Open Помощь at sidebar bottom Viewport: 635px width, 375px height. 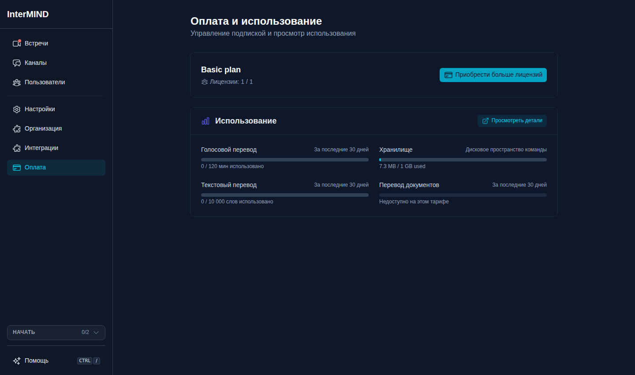(56, 360)
